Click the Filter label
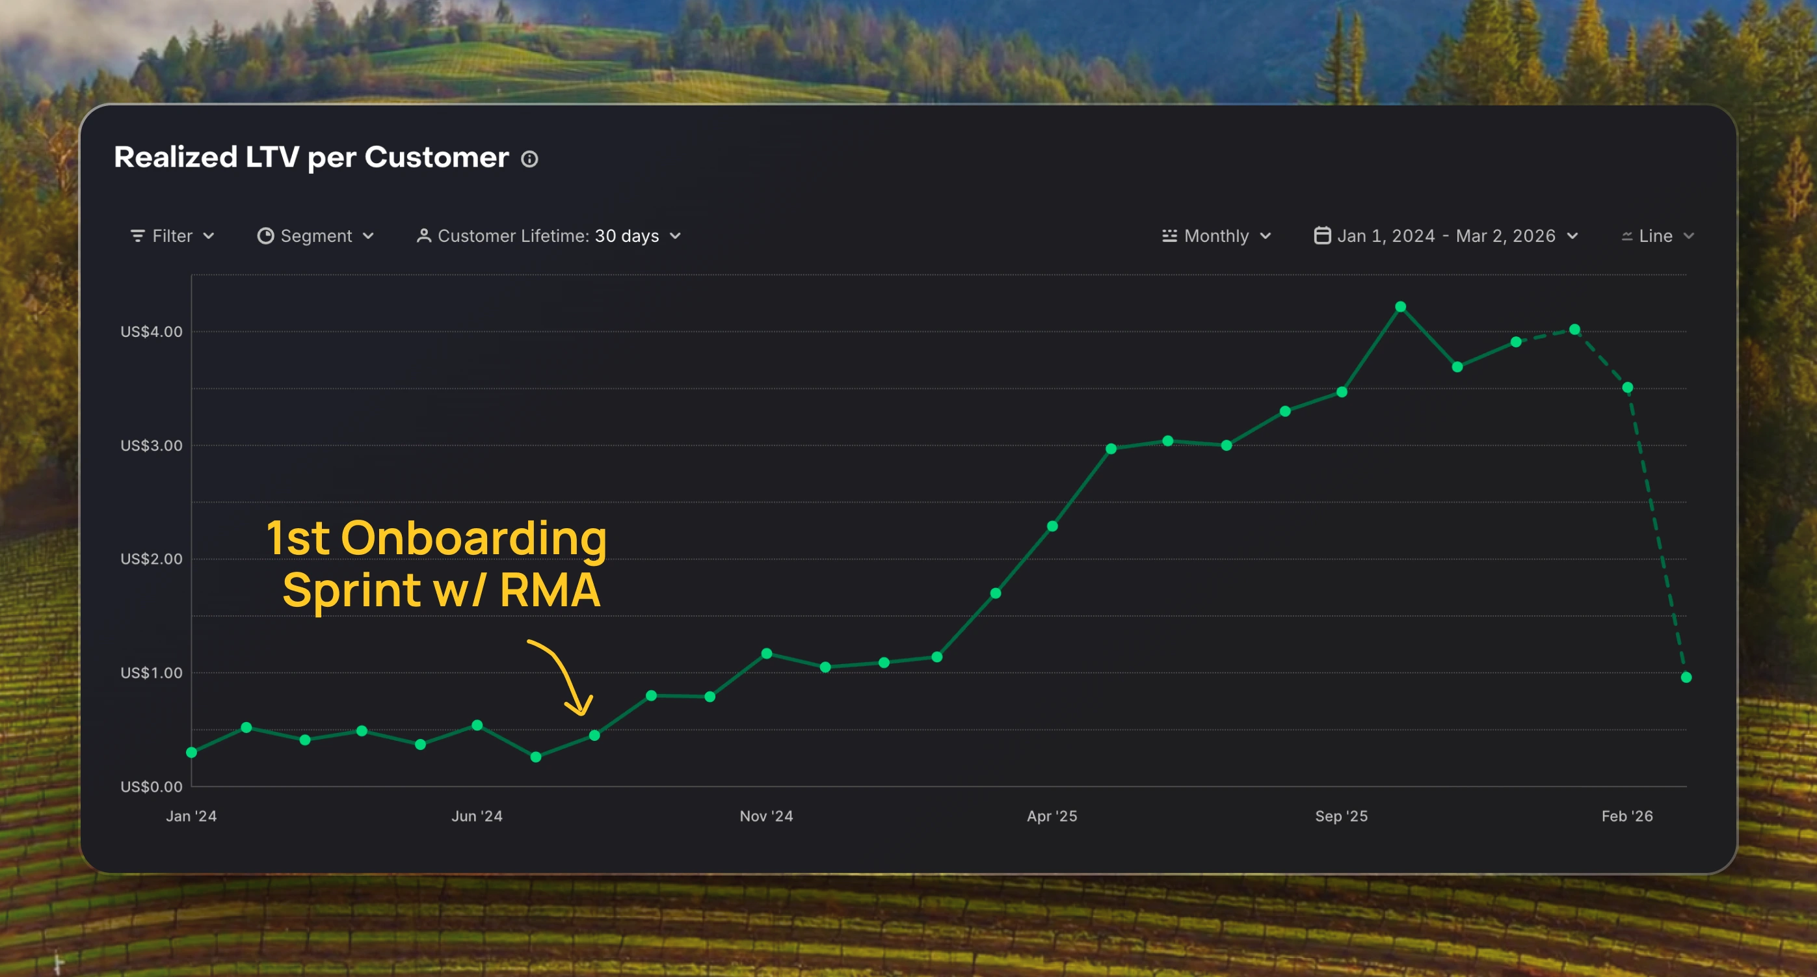The width and height of the screenshot is (1817, 977). pyautogui.click(x=172, y=235)
